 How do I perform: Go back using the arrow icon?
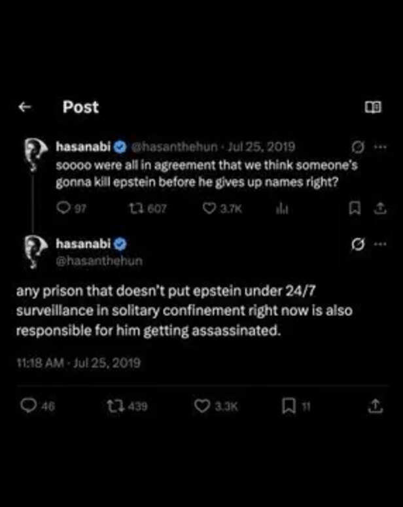[x=24, y=107]
